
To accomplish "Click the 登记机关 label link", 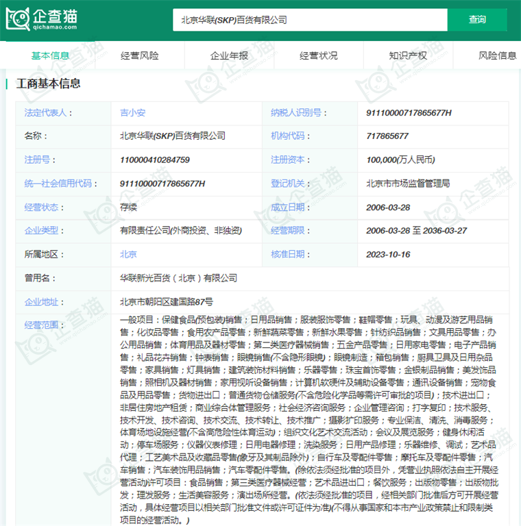I will [x=288, y=184].
